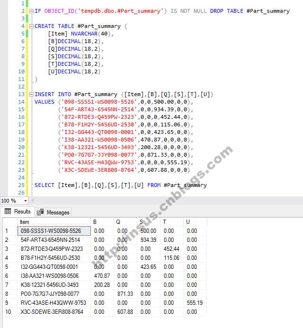Click cell RVC-43ASE-H43QWW-9753
The height and width of the screenshot is (328, 303).
click(54, 303)
